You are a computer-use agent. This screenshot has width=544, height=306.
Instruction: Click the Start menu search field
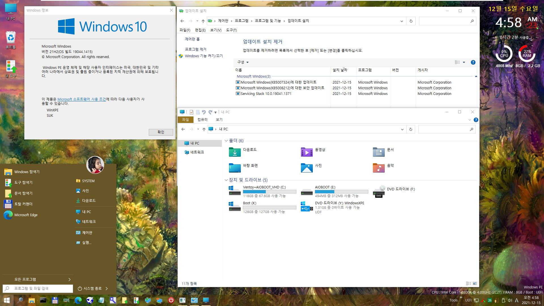tap(38, 288)
